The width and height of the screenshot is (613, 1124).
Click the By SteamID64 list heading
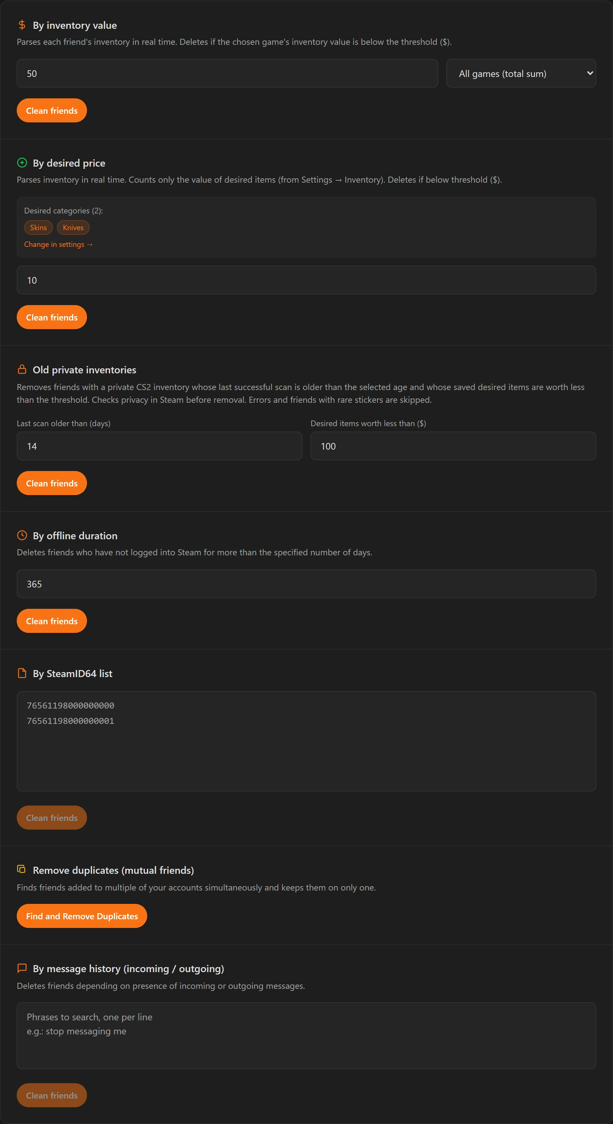pos(72,673)
